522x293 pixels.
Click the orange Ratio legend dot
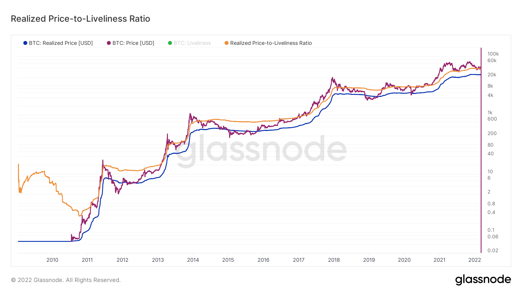226,43
